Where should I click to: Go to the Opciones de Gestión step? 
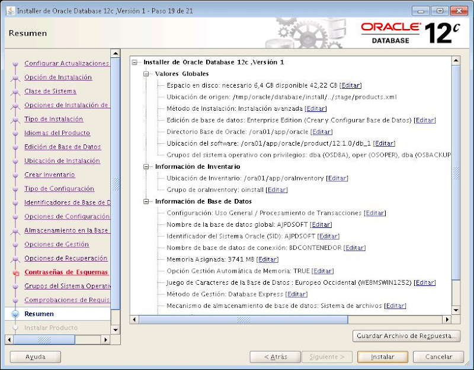tap(56, 244)
